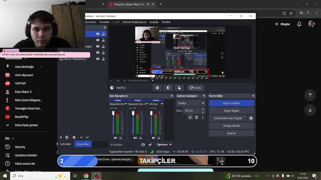Switch to the Sahneler tab
Screen dimensions: 321x180
pyautogui.click(x=65, y=144)
